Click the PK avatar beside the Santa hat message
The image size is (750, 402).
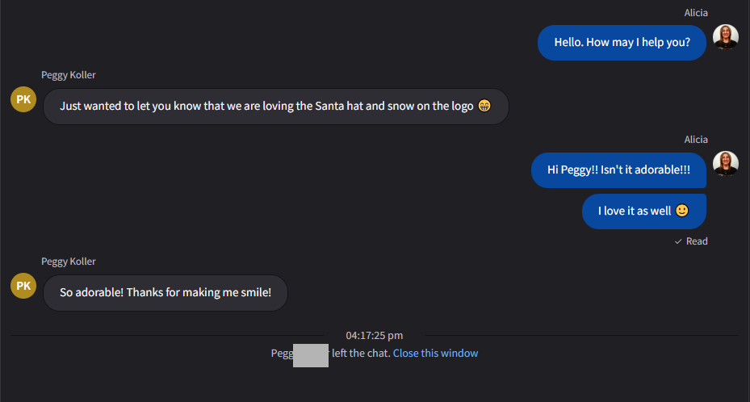[23, 99]
